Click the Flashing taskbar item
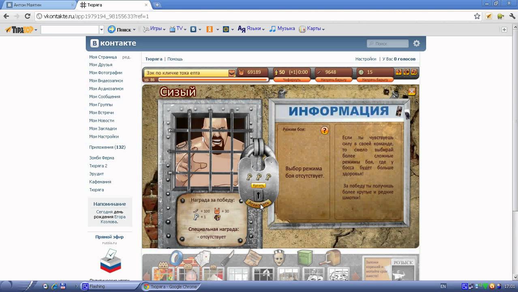The width and height of the screenshot is (518, 292). click(109, 286)
